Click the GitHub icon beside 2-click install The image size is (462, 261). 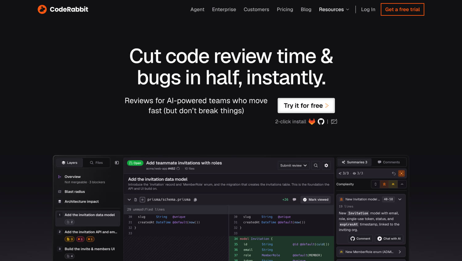(x=321, y=122)
